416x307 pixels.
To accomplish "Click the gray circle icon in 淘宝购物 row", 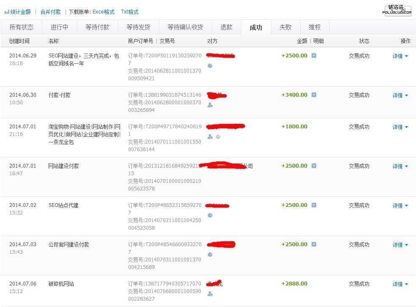I will click(x=218, y=137).
